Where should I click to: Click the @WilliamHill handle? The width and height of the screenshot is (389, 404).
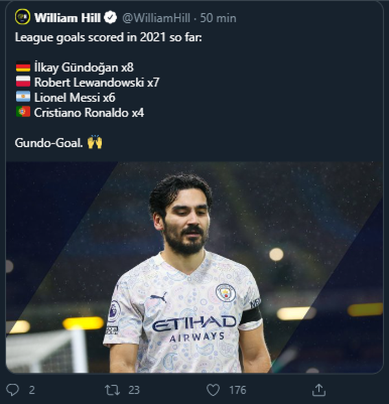[x=156, y=18]
